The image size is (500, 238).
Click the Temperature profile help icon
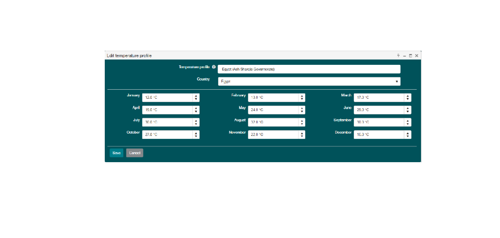coord(214,67)
